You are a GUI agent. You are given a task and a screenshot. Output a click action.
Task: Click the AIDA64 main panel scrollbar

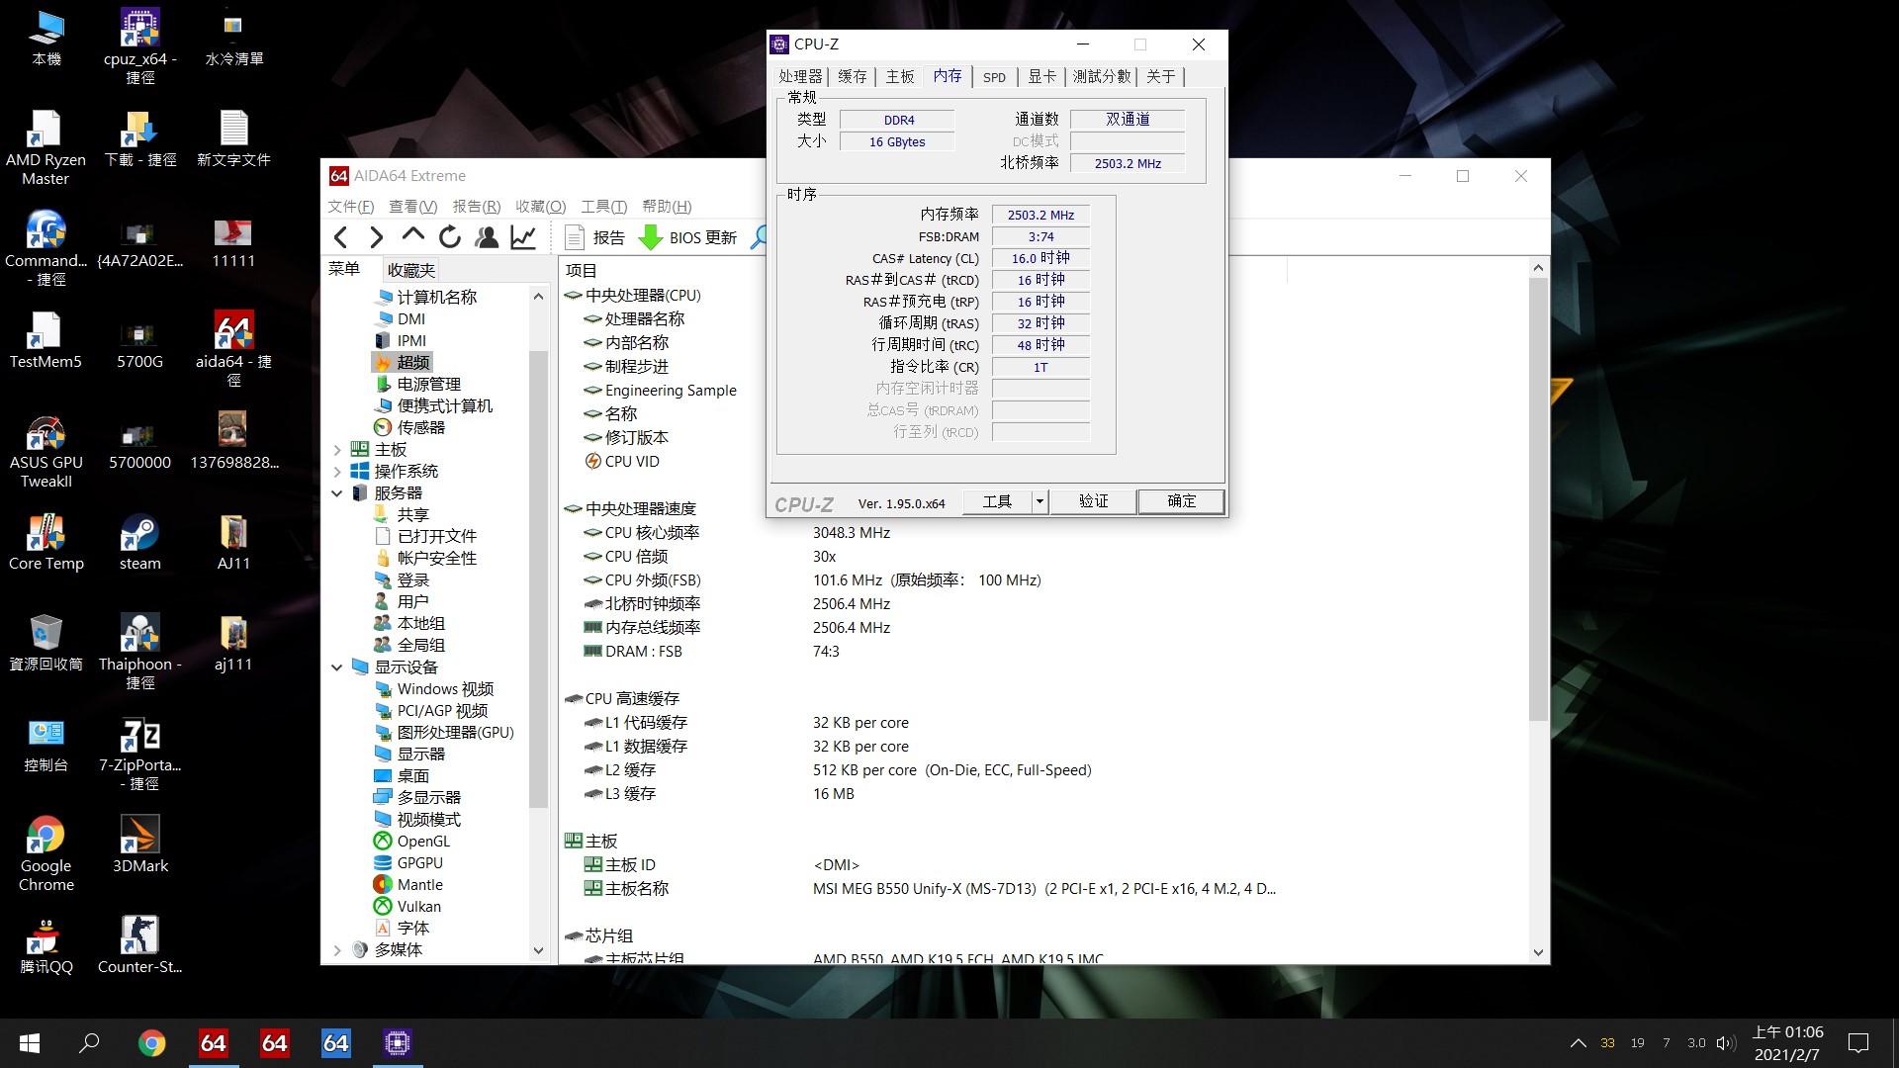pyautogui.click(x=1538, y=499)
